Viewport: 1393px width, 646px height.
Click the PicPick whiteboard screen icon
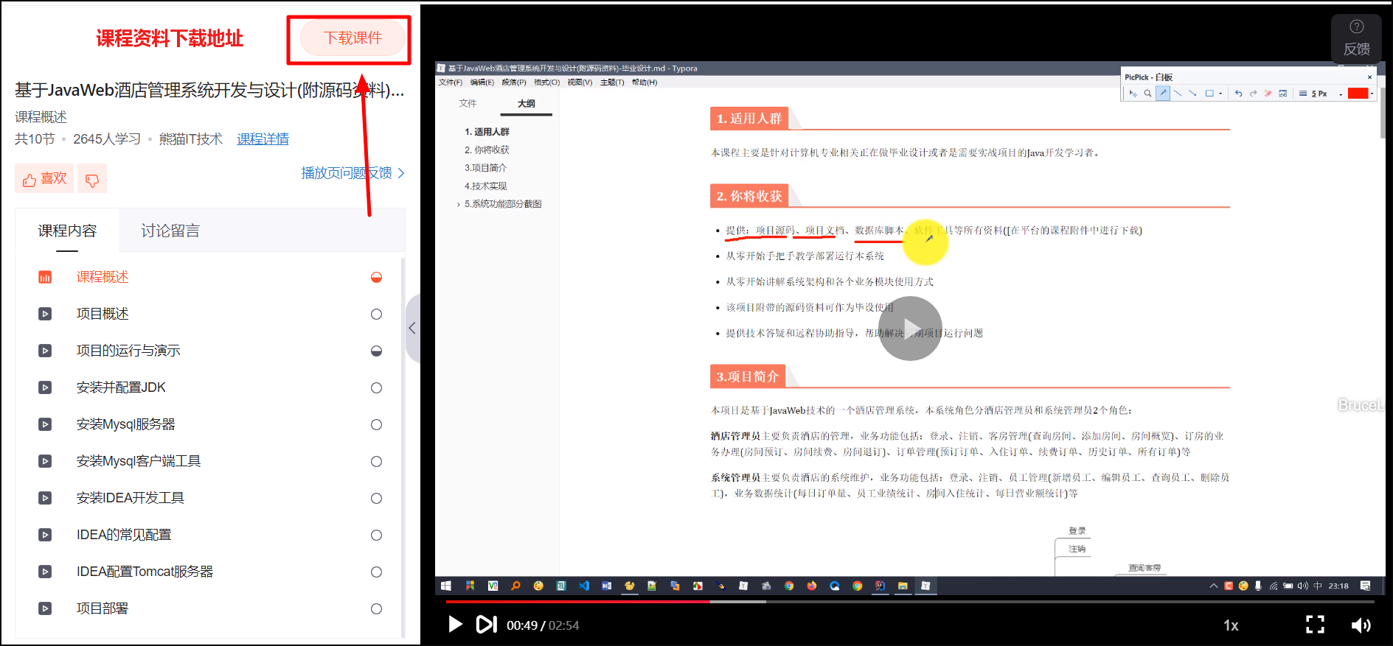(1283, 94)
